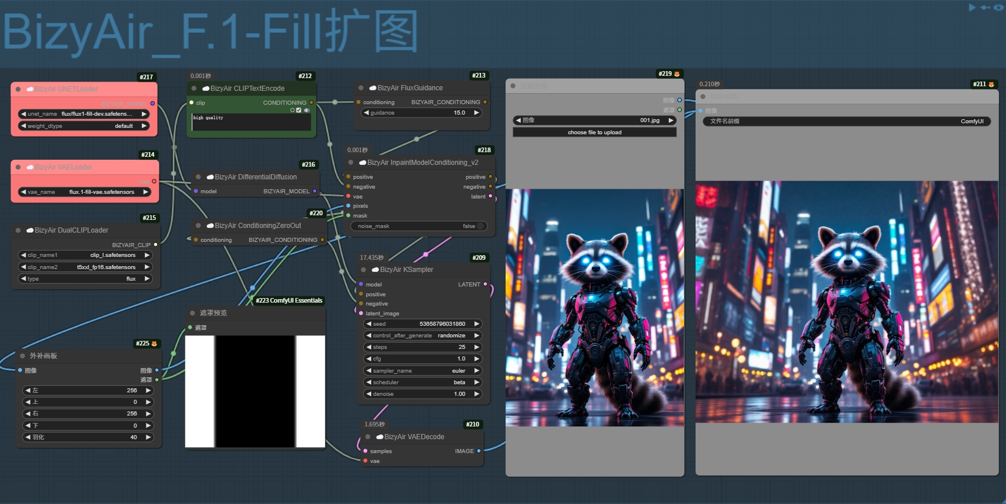Click the fox badge on node #225

pyautogui.click(x=154, y=344)
